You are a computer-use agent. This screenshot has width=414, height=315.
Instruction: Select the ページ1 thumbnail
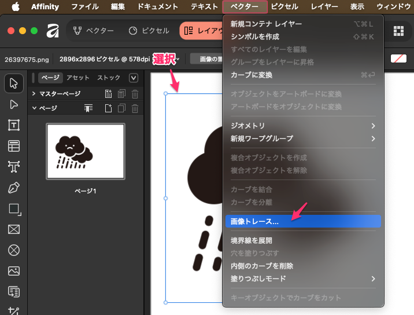pyautogui.click(x=85, y=152)
